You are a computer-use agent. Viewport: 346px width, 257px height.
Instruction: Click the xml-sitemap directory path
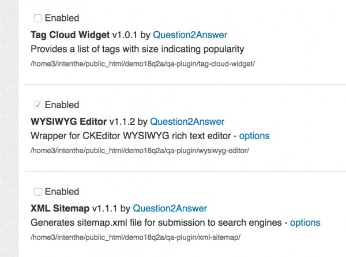[134, 237]
